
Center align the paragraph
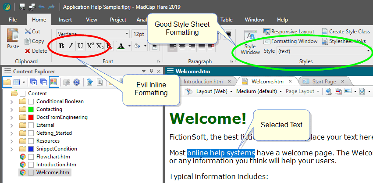point(182,47)
